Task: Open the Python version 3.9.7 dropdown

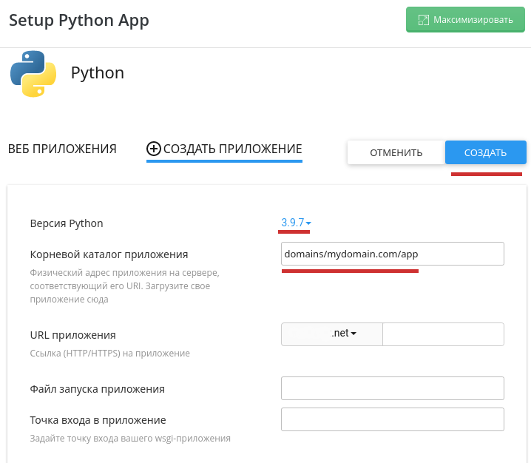Action: click(x=296, y=223)
